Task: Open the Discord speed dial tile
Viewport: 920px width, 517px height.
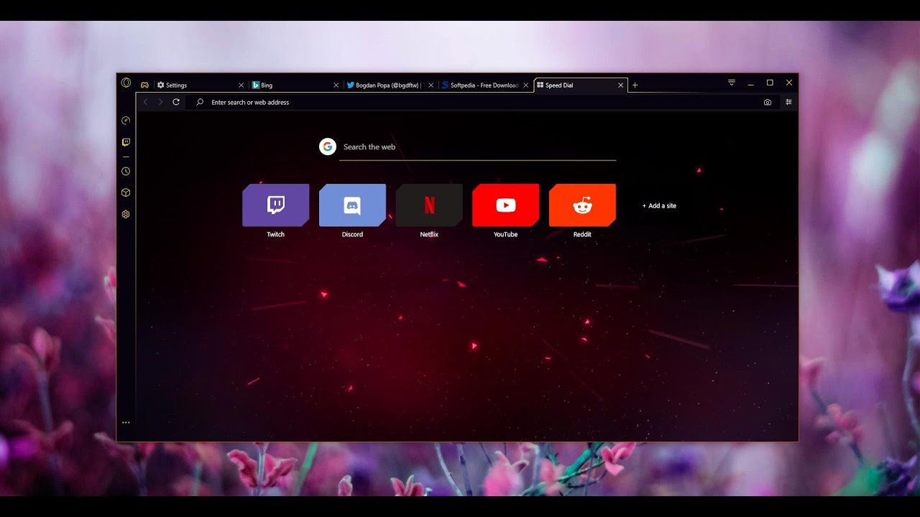Action: [x=352, y=205]
